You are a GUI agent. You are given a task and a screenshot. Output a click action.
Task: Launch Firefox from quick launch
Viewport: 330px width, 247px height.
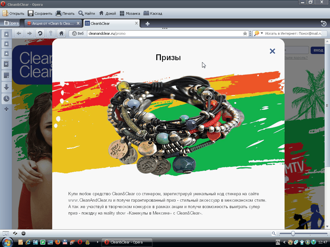click(x=57, y=242)
